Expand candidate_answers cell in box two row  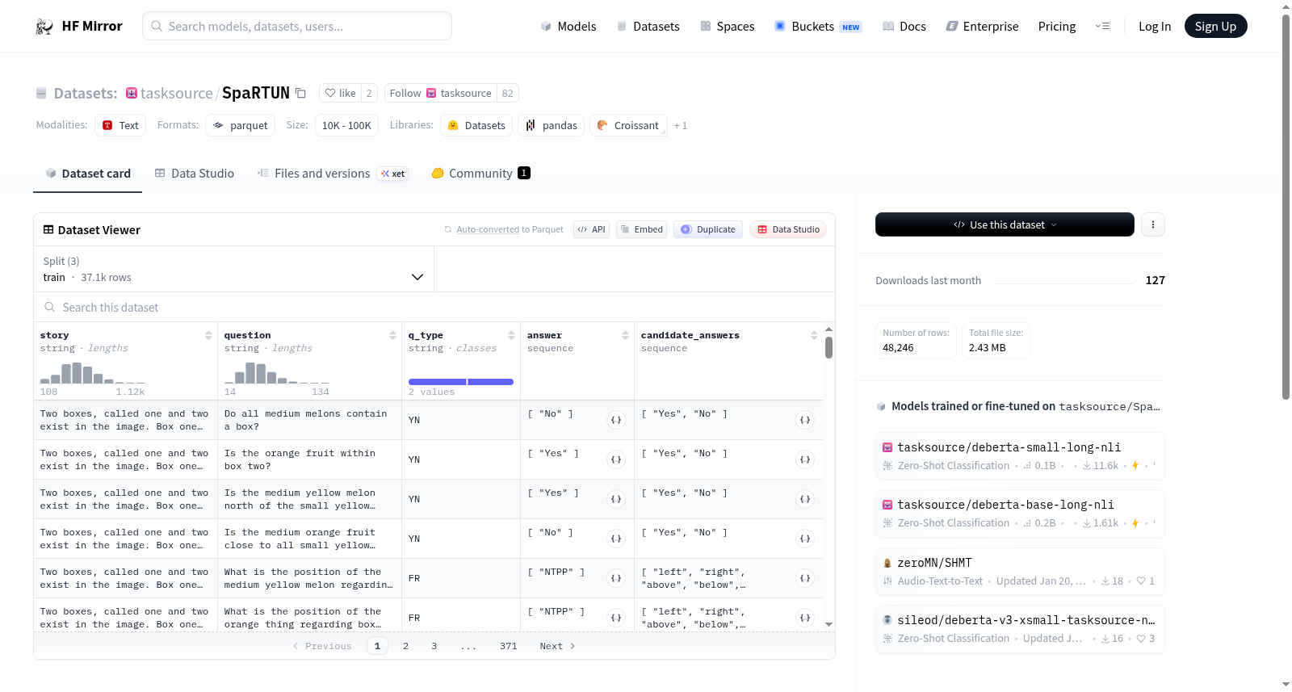point(805,459)
